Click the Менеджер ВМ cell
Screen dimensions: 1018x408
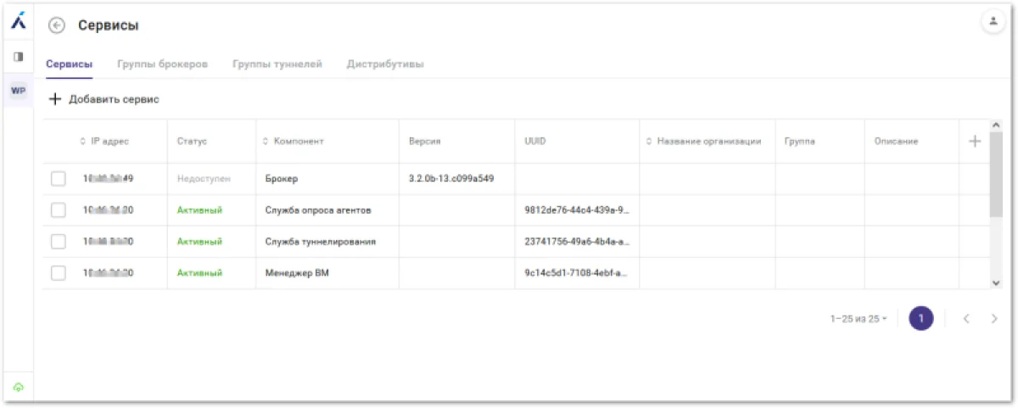297,273
